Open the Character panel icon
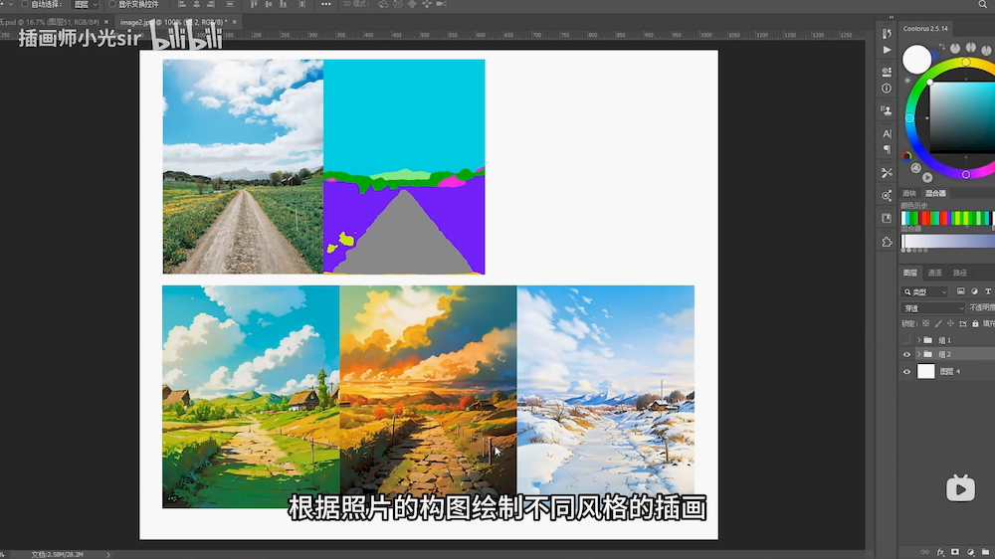The width and height of the screenshot is (995, 559). [887, 133]
